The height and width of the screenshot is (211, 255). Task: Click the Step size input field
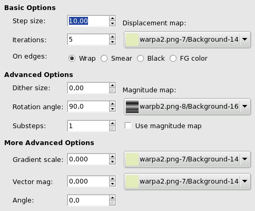(89, 21)
